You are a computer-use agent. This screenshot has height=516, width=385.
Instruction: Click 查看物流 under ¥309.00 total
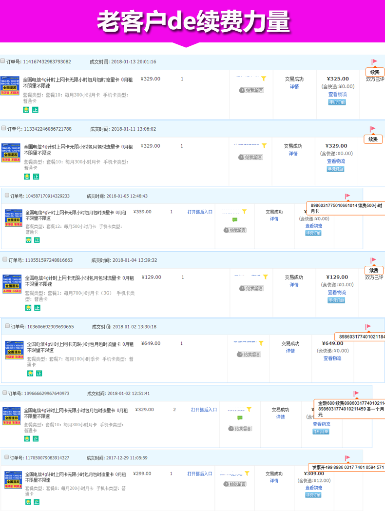tap(314, 488)
